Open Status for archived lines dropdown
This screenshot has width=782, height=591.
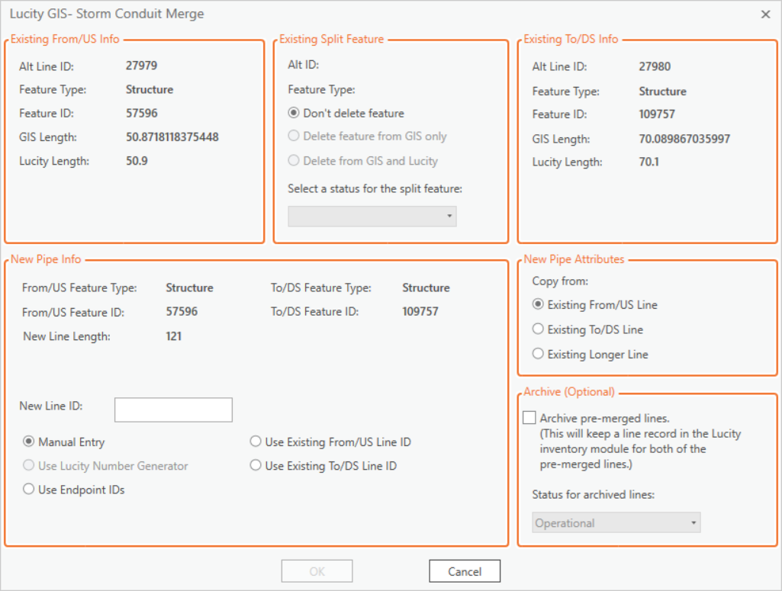pyautogui.click(x=616, y=522)
